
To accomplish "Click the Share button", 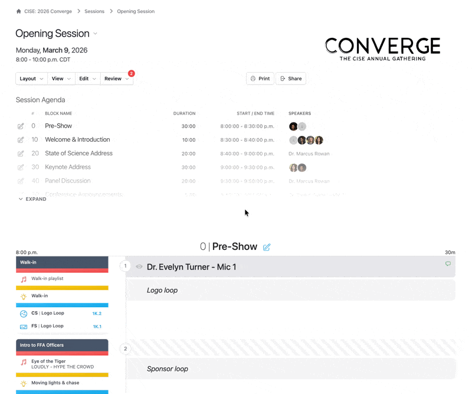I will 290,79.
